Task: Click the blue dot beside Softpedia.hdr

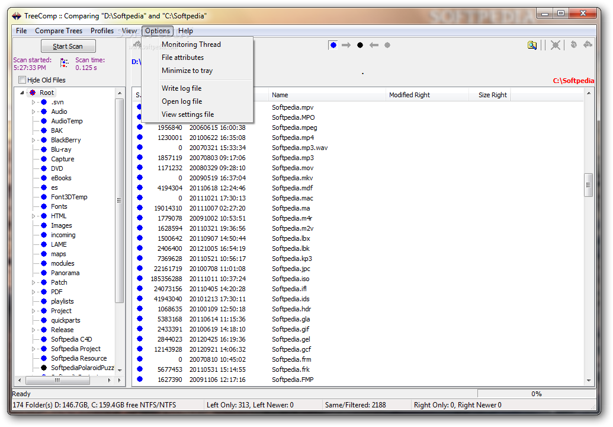Action: tap(140, 309)
